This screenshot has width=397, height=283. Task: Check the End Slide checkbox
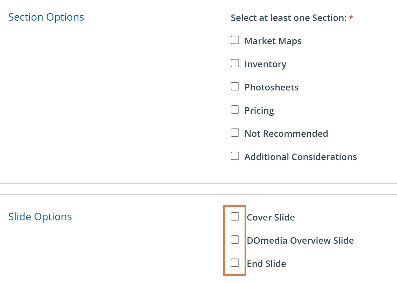235,263
